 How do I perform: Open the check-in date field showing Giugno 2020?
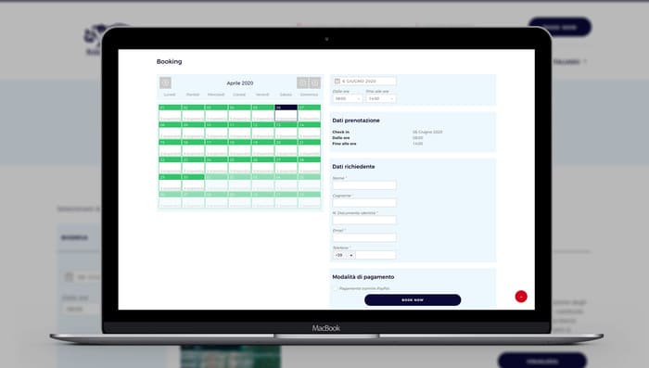[x=364, y=82]
